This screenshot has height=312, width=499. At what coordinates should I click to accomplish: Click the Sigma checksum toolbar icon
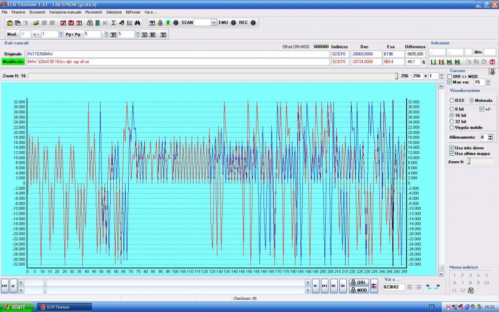[113, 23]
